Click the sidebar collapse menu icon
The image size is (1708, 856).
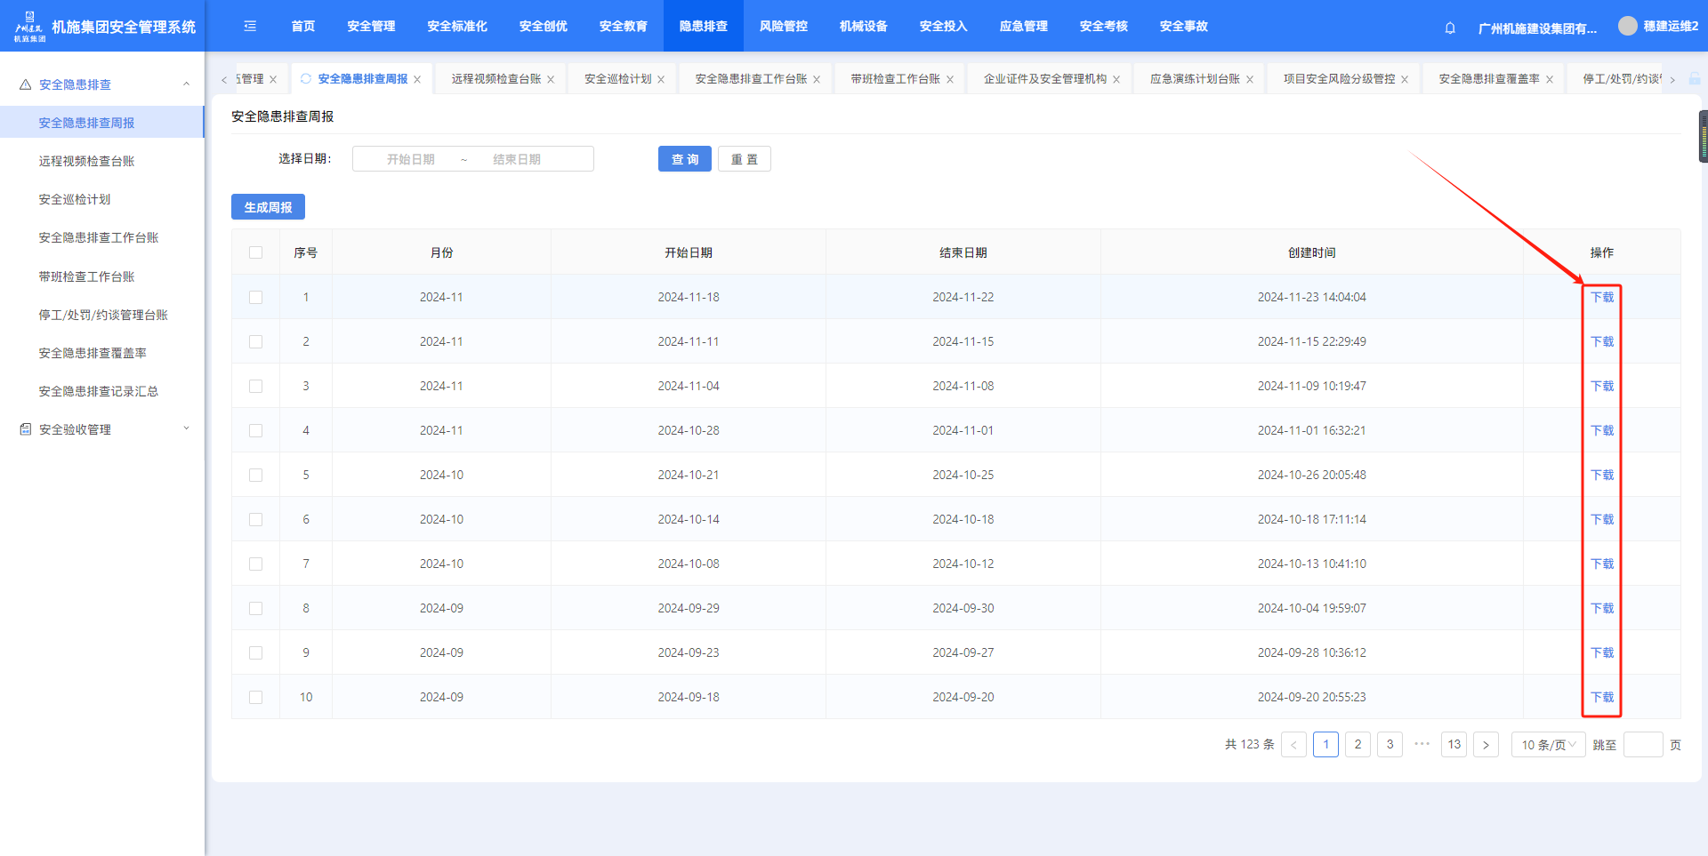[x=250, y=27]
